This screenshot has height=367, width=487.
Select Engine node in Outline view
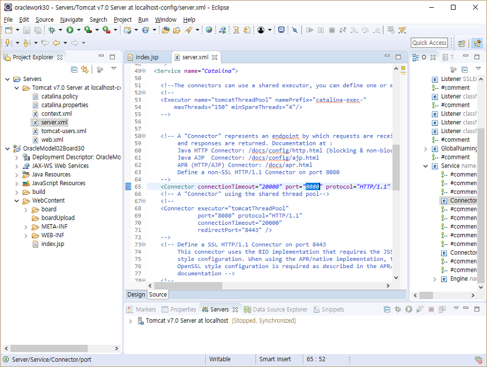tap(459, 279)
